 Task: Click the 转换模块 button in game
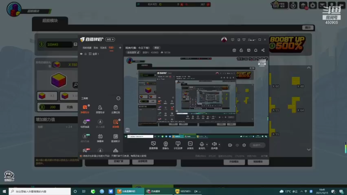pyautogui.click(x=258, y=162)
